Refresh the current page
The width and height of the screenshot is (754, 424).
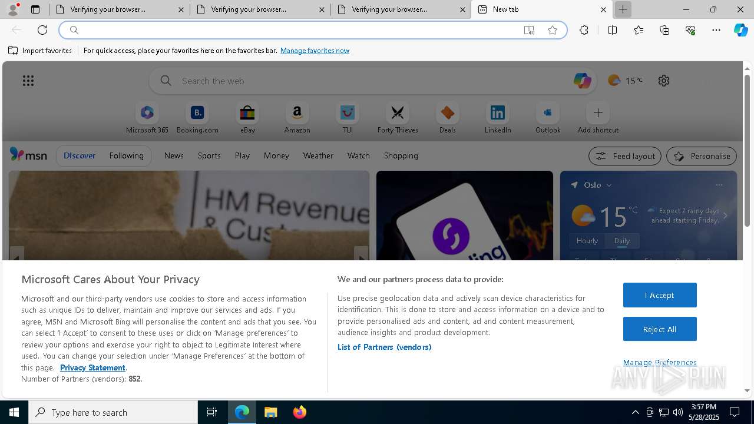[42, 30]
